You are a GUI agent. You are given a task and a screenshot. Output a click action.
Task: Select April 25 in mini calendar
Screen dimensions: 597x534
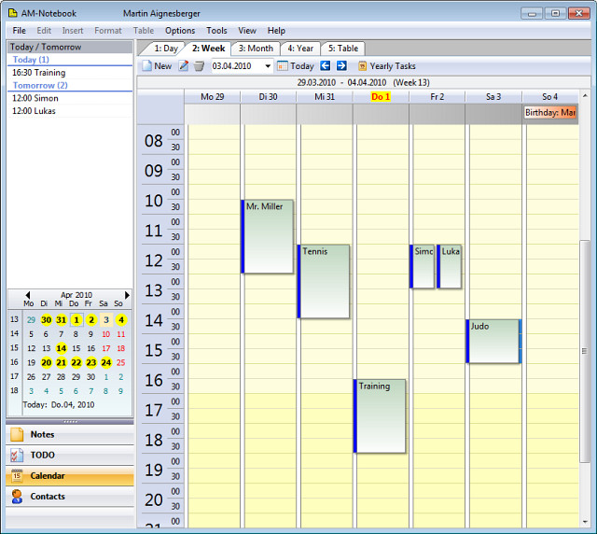(120, 362)
